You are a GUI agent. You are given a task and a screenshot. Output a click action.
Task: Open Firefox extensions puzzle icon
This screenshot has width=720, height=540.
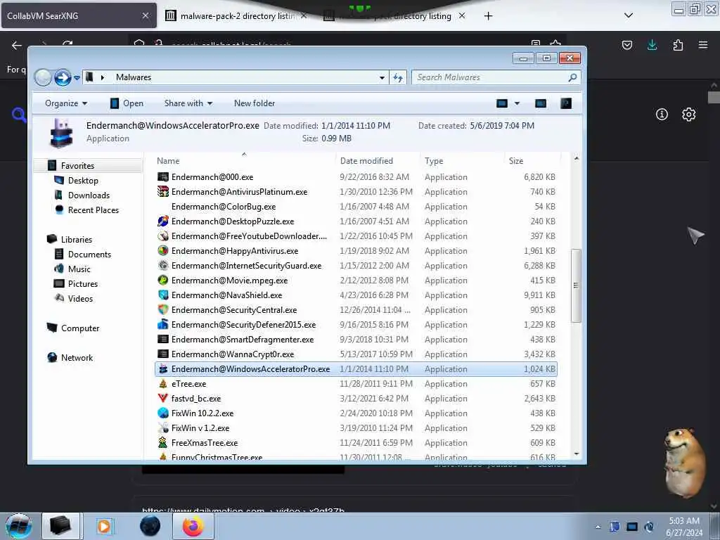(678, 45)
